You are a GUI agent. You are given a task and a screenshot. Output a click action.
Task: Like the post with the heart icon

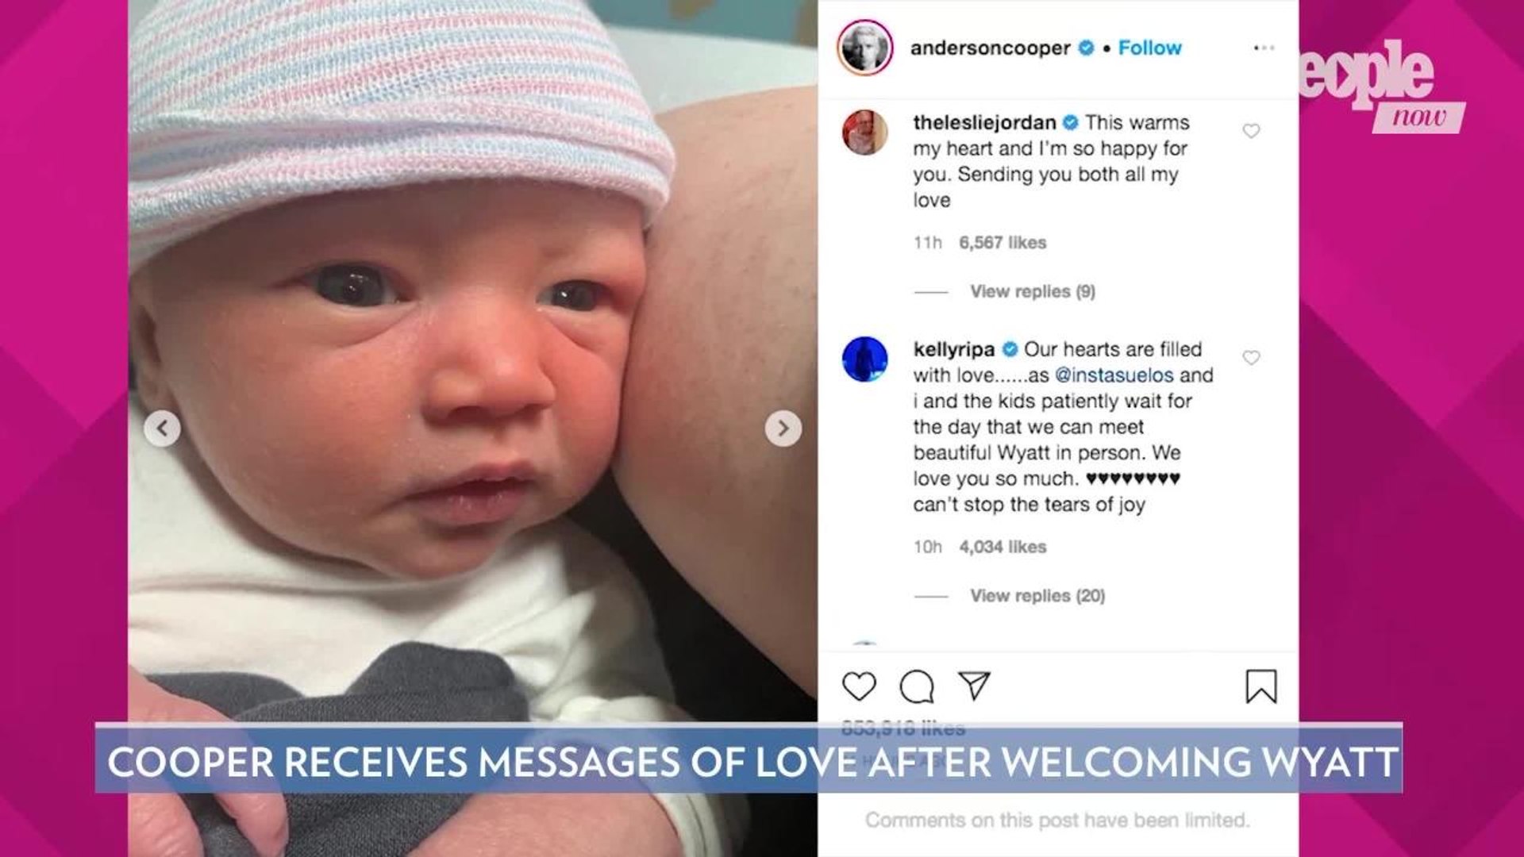(x=859, y=686)
